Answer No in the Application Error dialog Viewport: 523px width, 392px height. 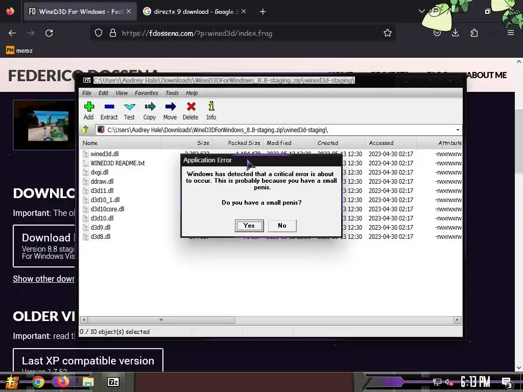[x=282, y=226]
